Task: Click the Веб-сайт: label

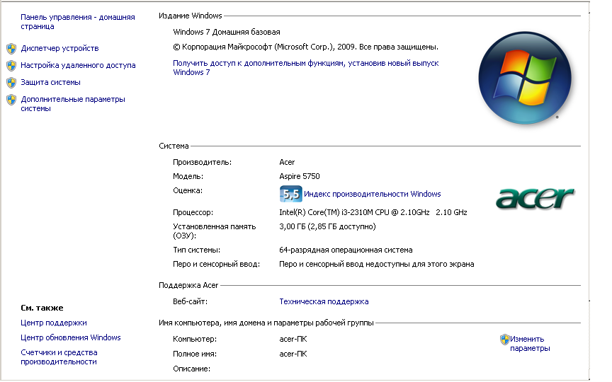Action: pos(190,301)
